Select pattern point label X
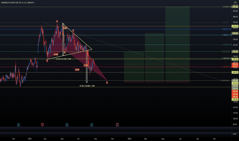Image resolution: width=239 pixels, height=141 pixels. click(x=47, y=61)
